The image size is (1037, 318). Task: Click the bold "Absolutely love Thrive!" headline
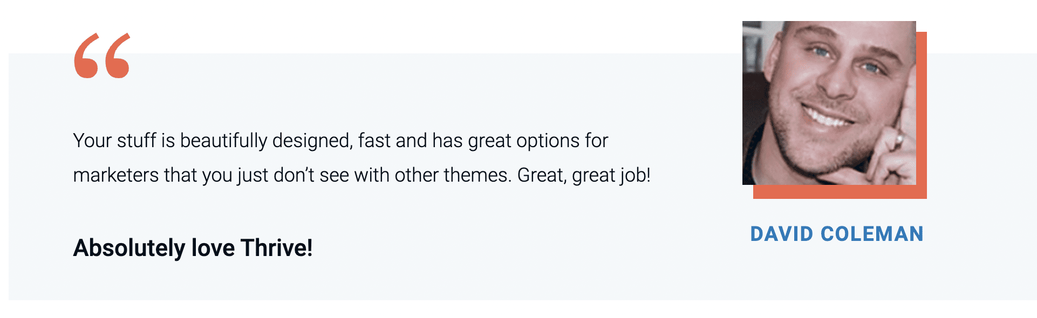[x=193, y=248]
